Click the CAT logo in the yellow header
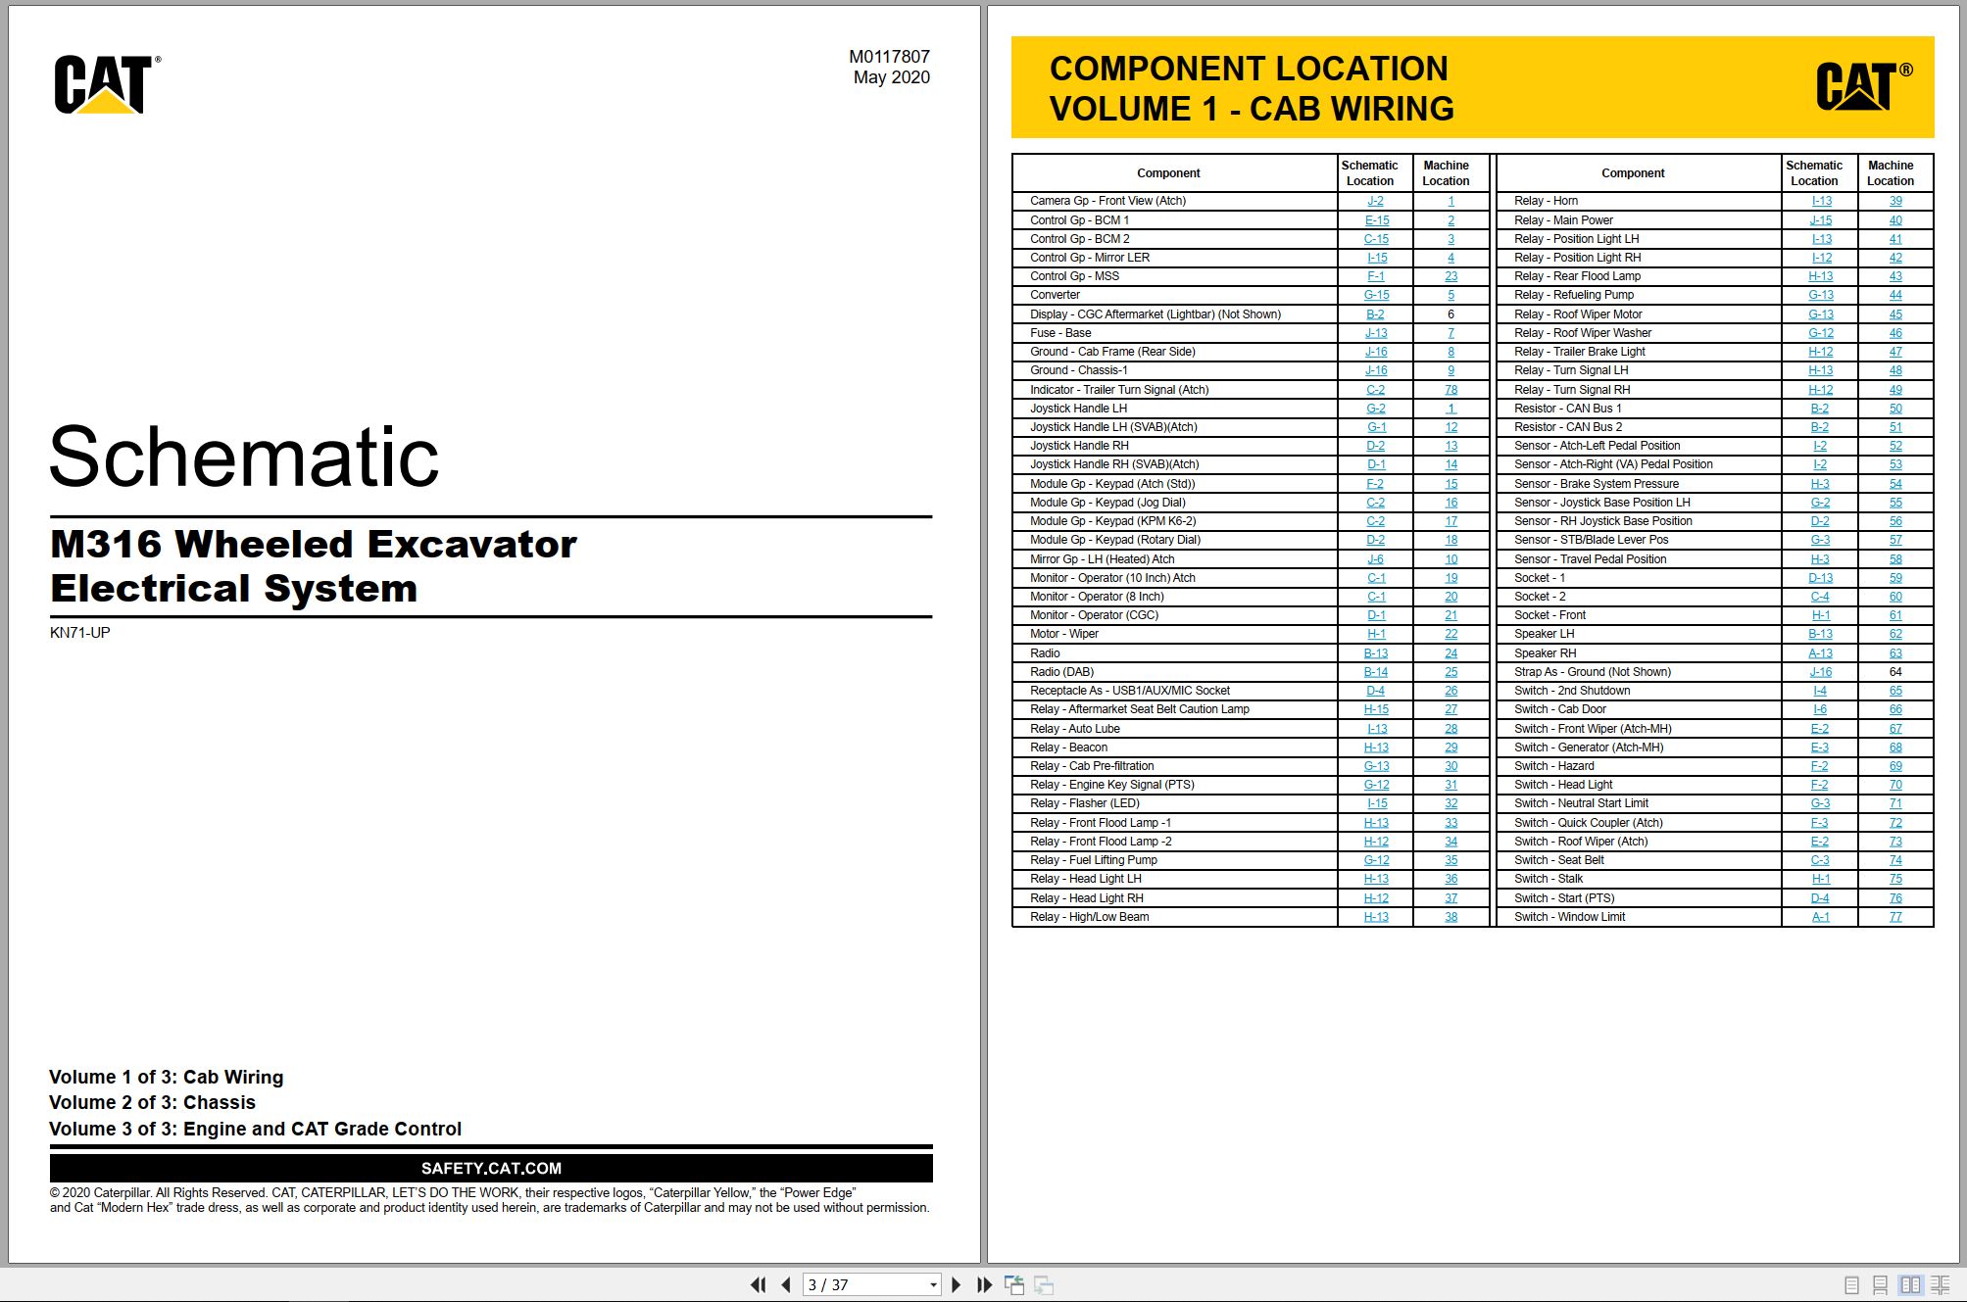Image resolution: width=1967 pixels, height=1302 pixels. tap(1863, 86)
